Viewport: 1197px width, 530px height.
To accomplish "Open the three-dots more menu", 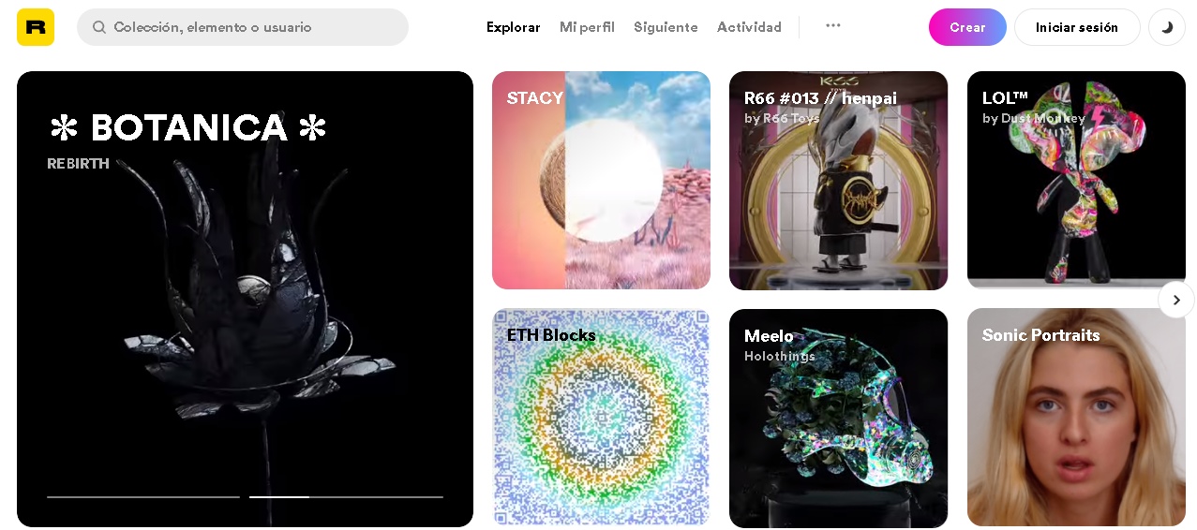I will click(x=833, y=25).
